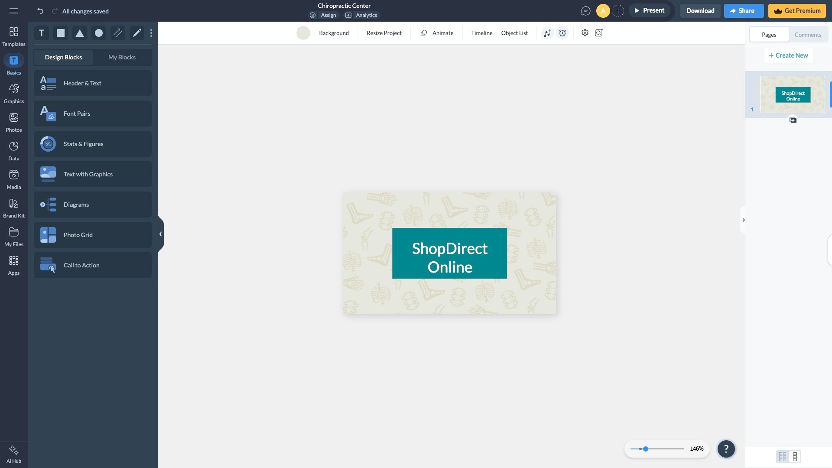Open the Basics sidebar panel

pyautogui.click(x=14, y=65)
